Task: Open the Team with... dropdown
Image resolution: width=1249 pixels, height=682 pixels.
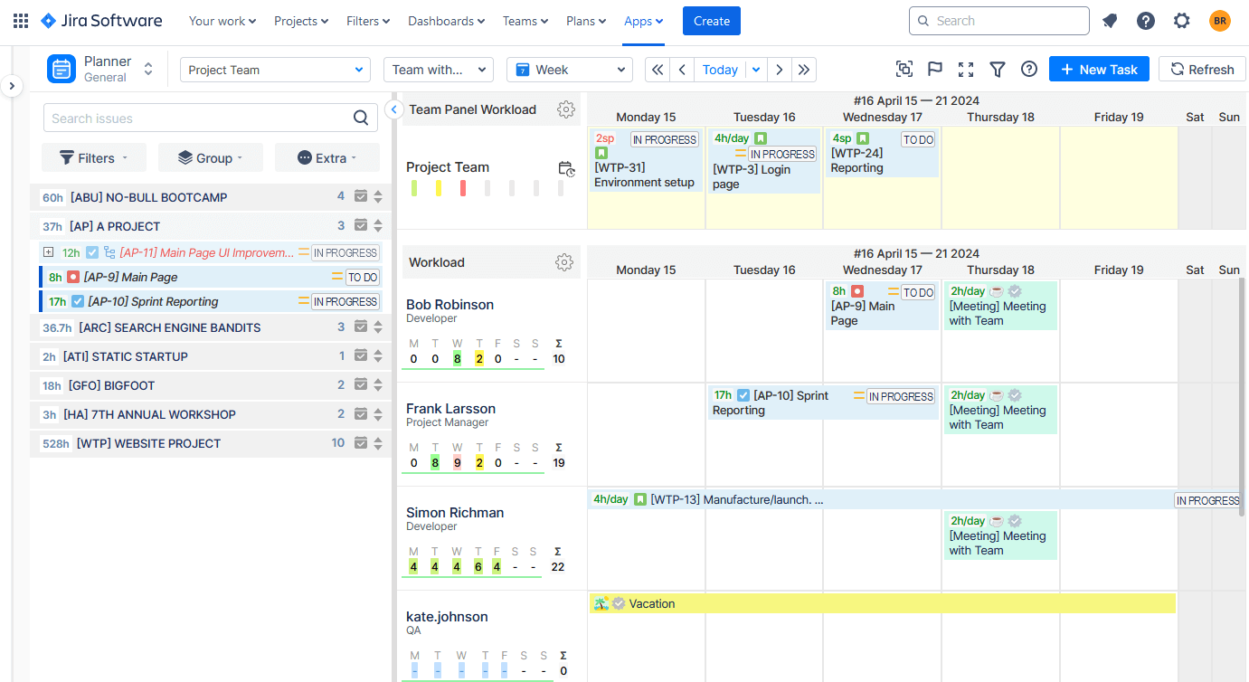Action: (439, 70)
